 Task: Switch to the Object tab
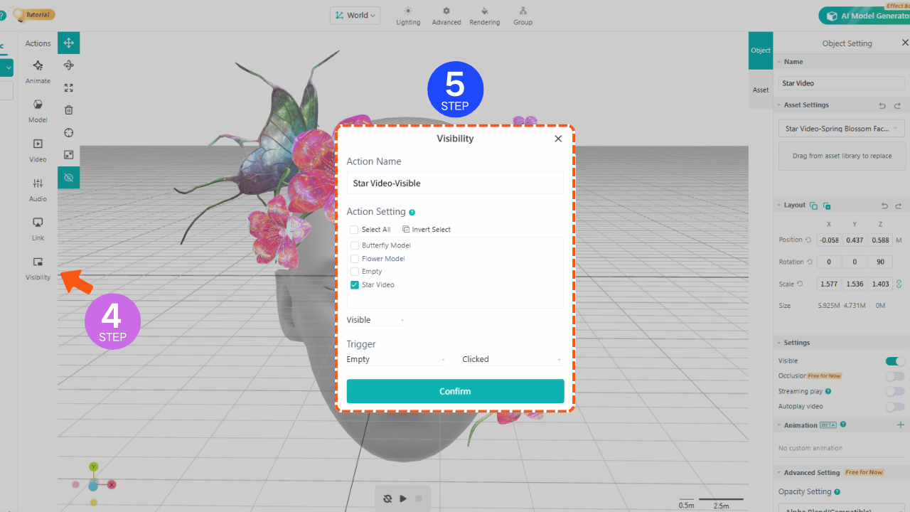760,50
